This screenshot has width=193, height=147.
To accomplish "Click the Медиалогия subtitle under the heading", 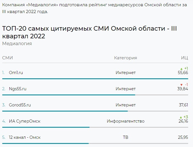I will (17, 43).
